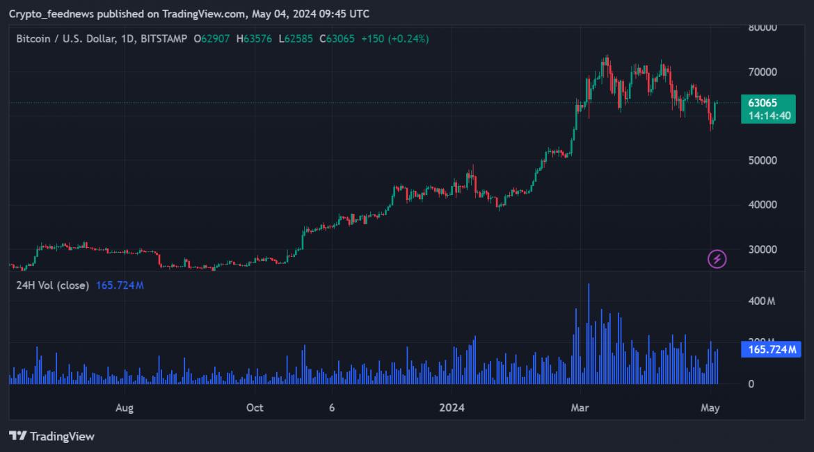814x452 pixels.
Task: Click the 24H Vol (close) indicator label
Action: click(53, 285)
